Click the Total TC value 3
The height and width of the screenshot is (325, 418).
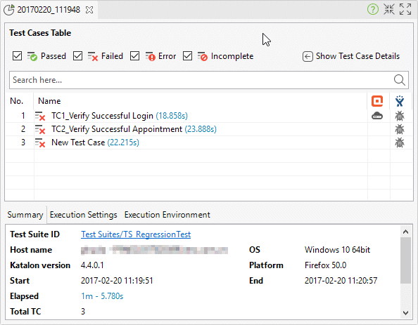[x=83, y=312]
